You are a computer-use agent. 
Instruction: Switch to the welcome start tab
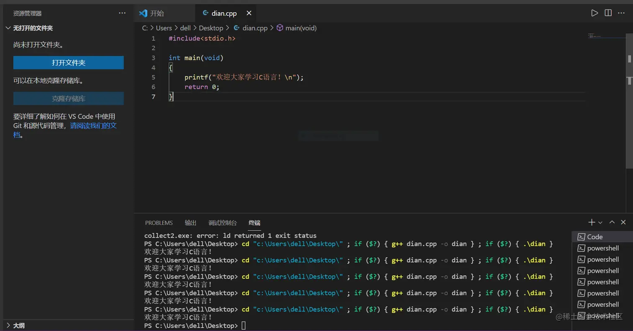pos(157,13)
